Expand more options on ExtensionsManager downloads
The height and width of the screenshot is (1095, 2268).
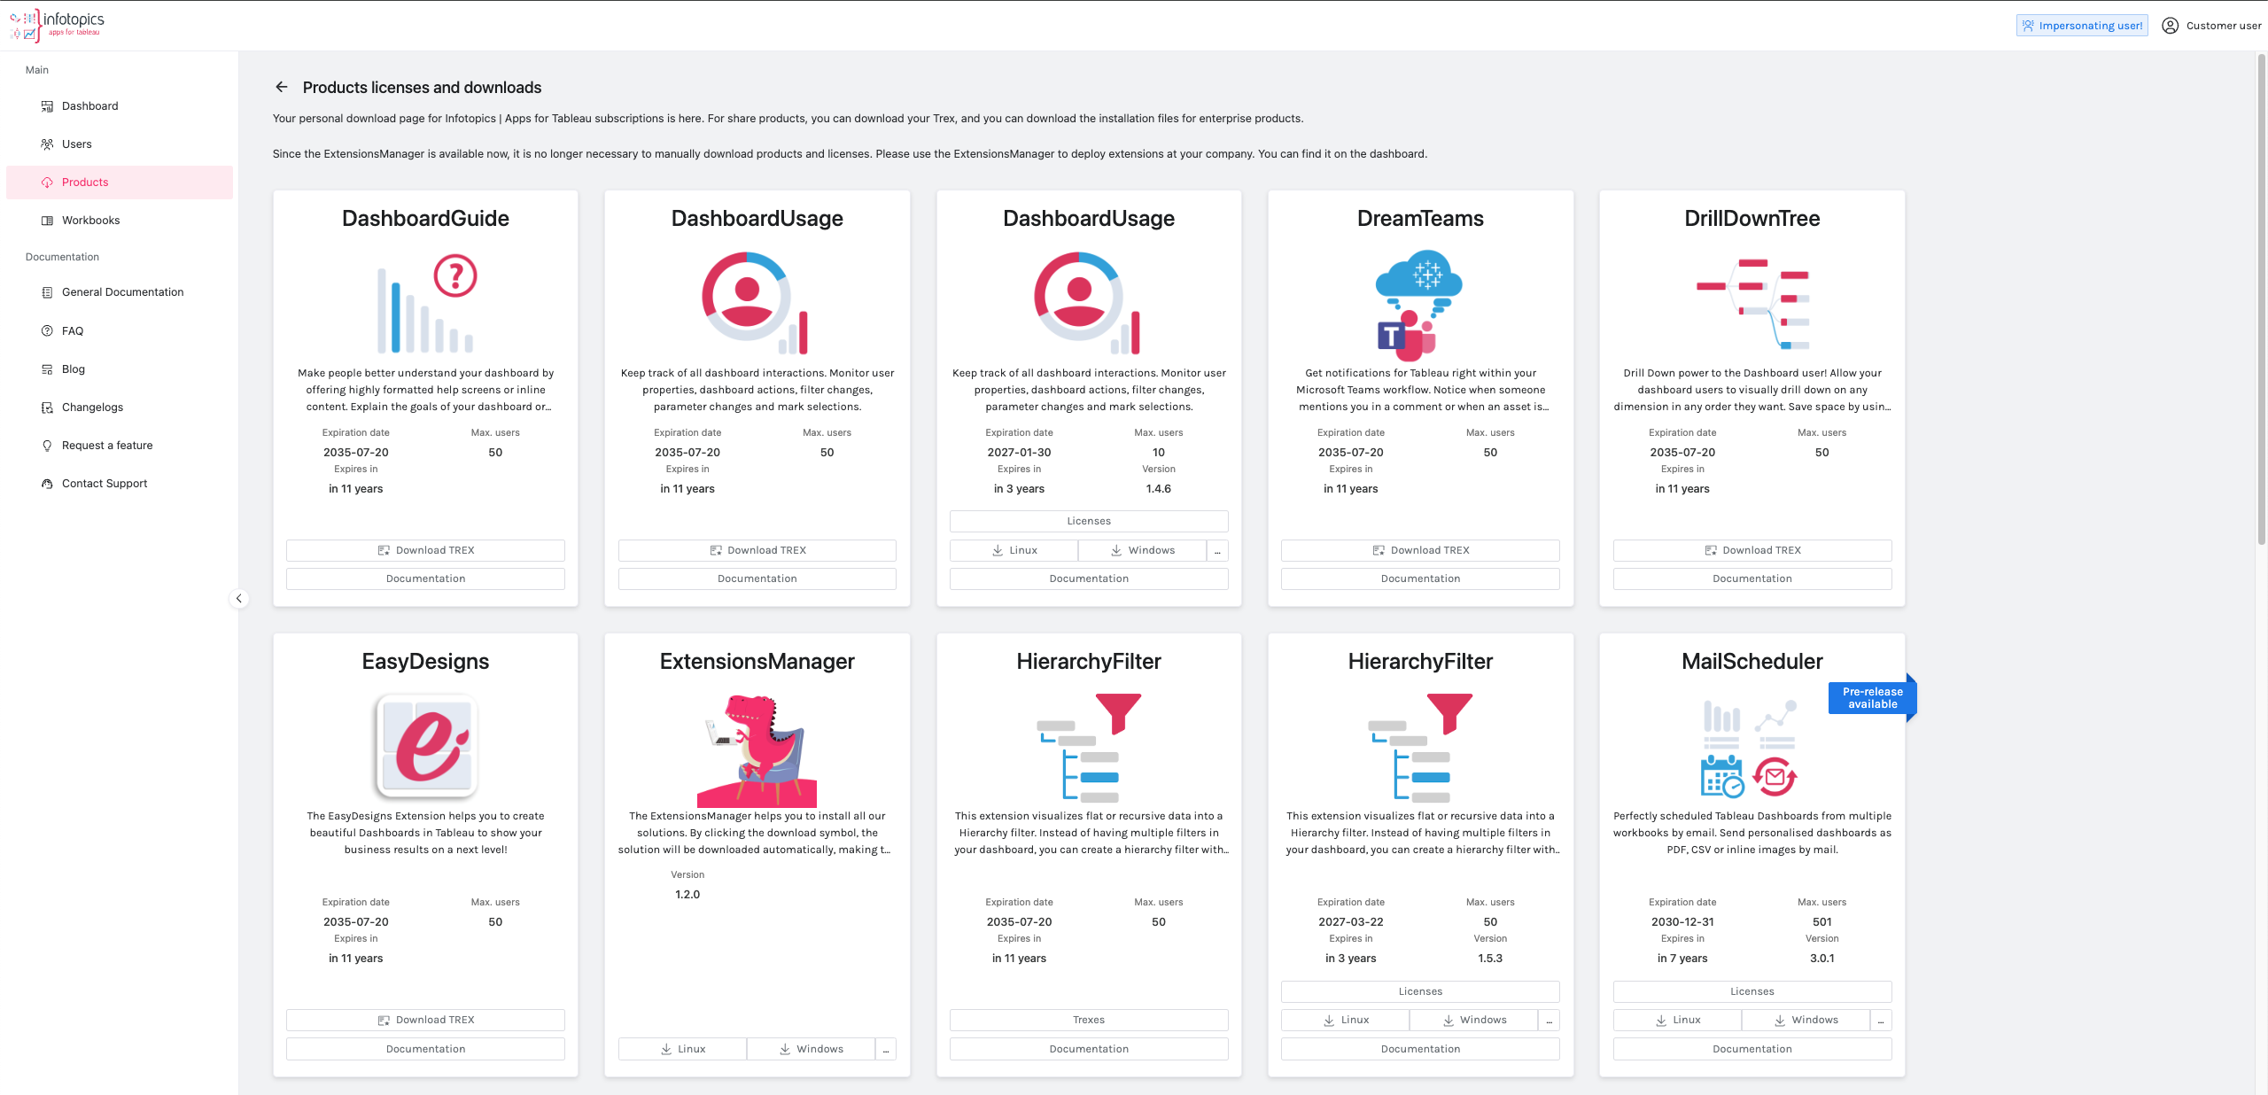tap(886, 1050)
